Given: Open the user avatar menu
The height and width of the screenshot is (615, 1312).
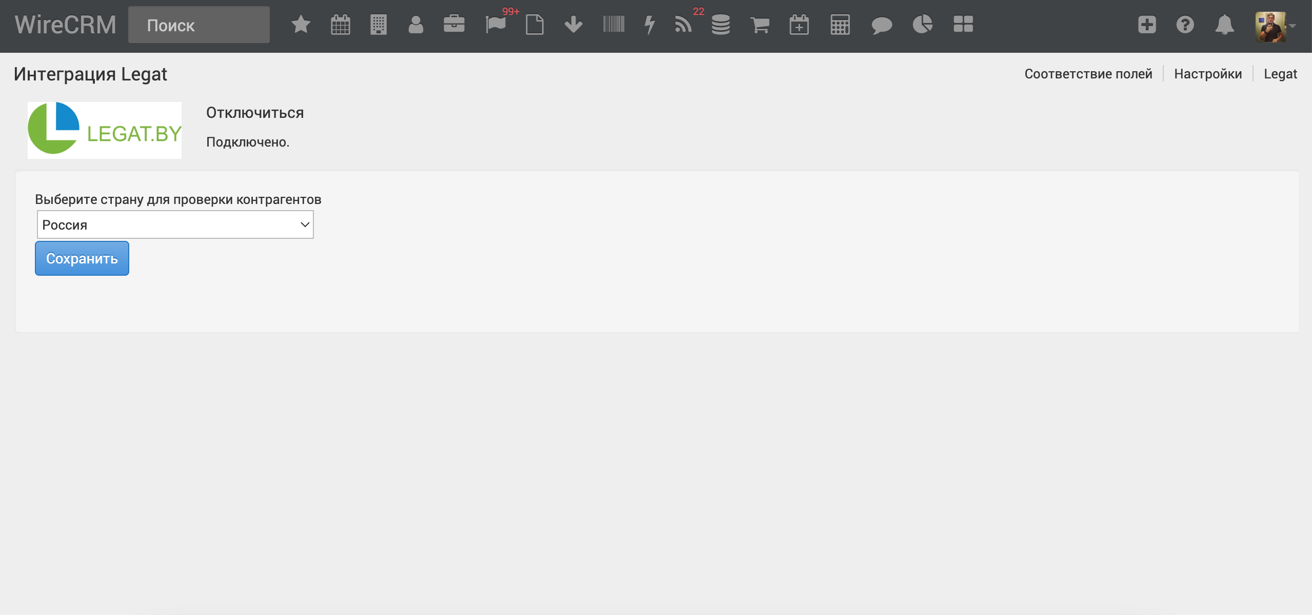Looking at the screenshot, I should click(1275, 27).
